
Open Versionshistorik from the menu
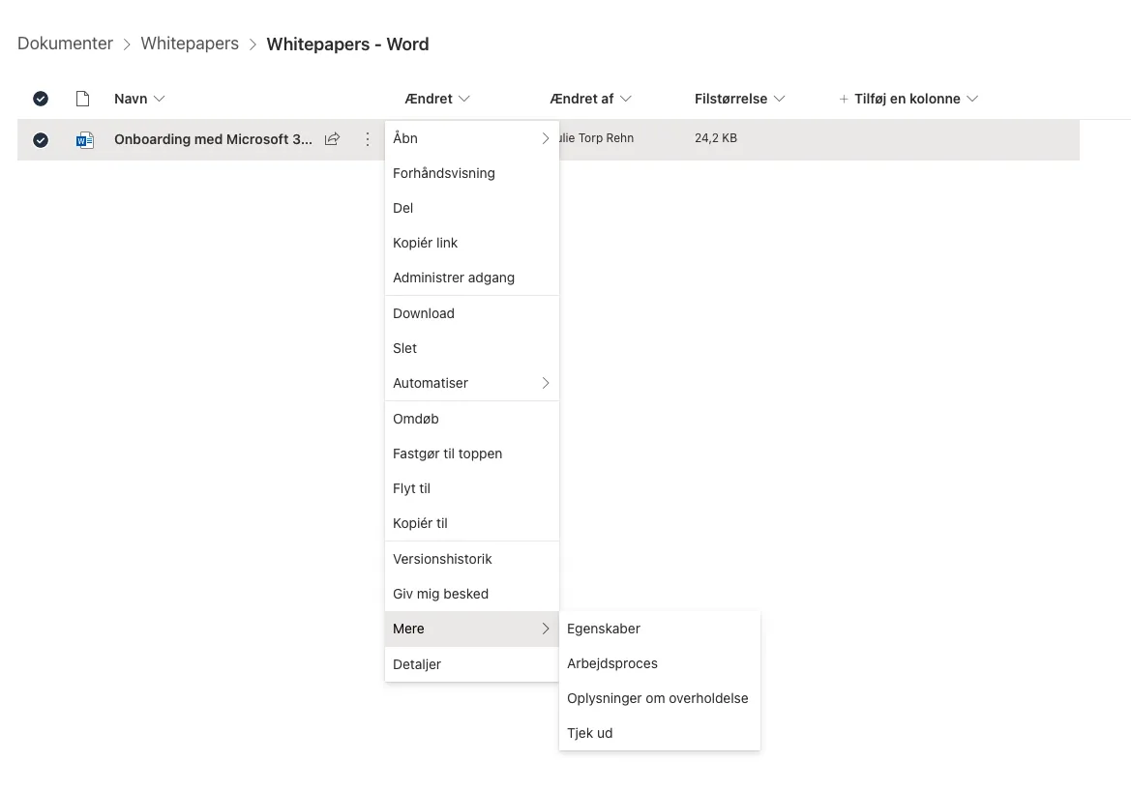click(472, 559)
